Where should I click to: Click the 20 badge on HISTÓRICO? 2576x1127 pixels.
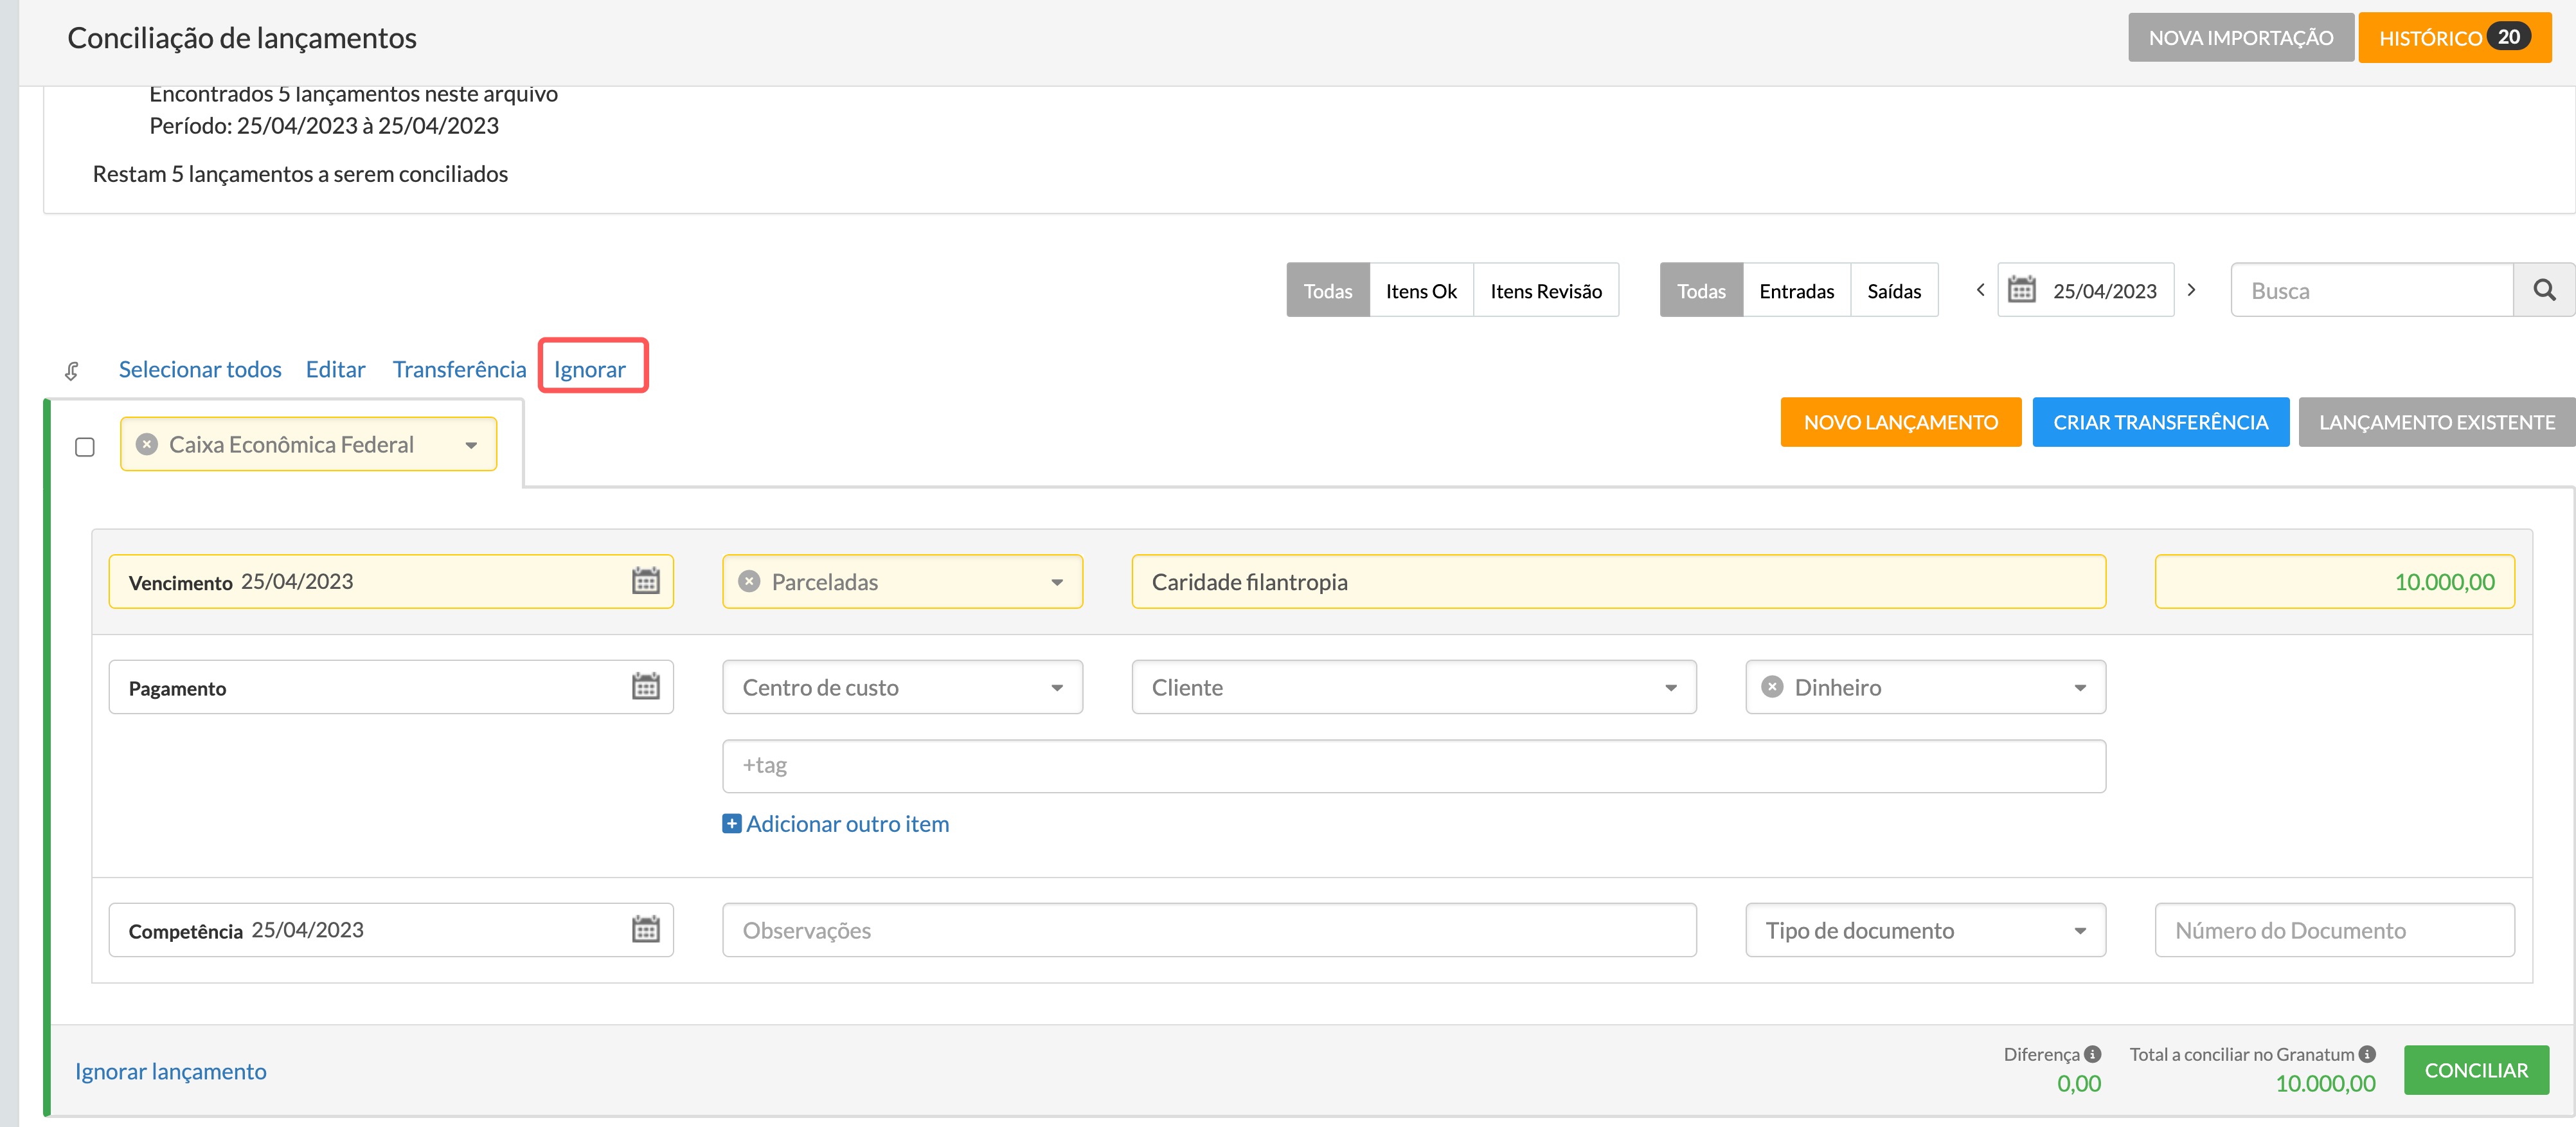(x=2509, y=37)
